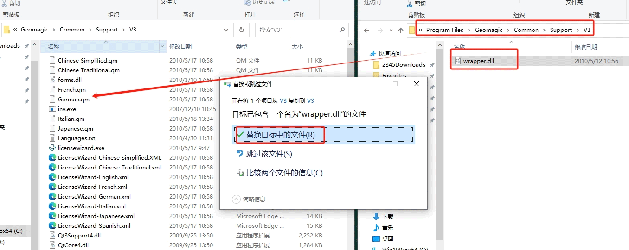Image resolution: width=629 pixels, height=250 pixels.
Task: Choose Replace the file in destination option
Action: [x=280, y=135]
